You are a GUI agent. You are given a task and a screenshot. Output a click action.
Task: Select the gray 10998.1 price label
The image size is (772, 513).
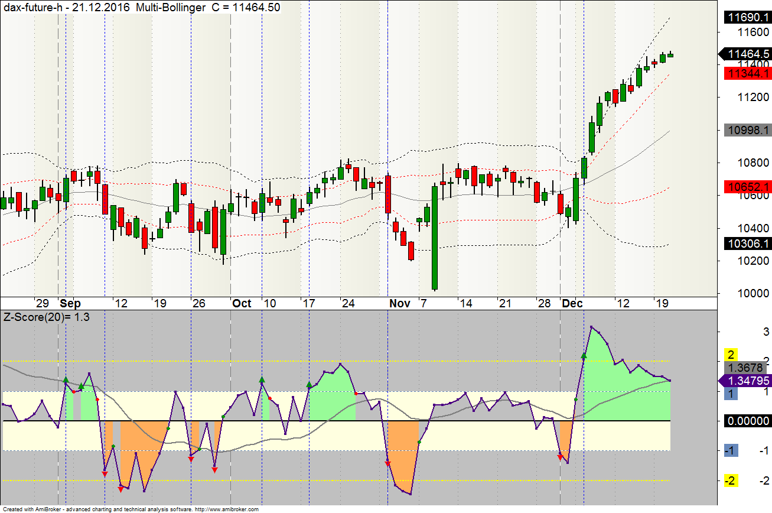tap(748, 130)
